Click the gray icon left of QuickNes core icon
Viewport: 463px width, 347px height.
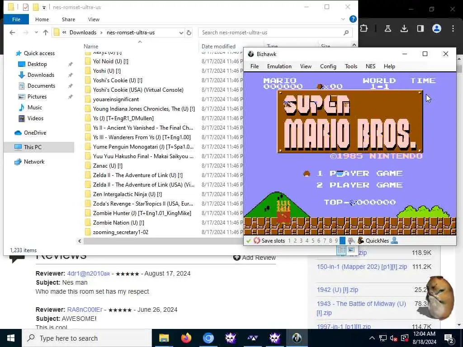pos(351,241)
